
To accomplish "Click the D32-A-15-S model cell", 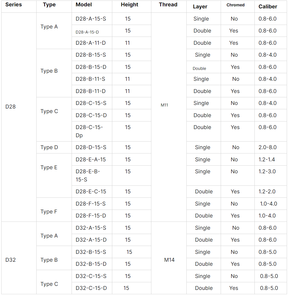I will click(92, 228).
